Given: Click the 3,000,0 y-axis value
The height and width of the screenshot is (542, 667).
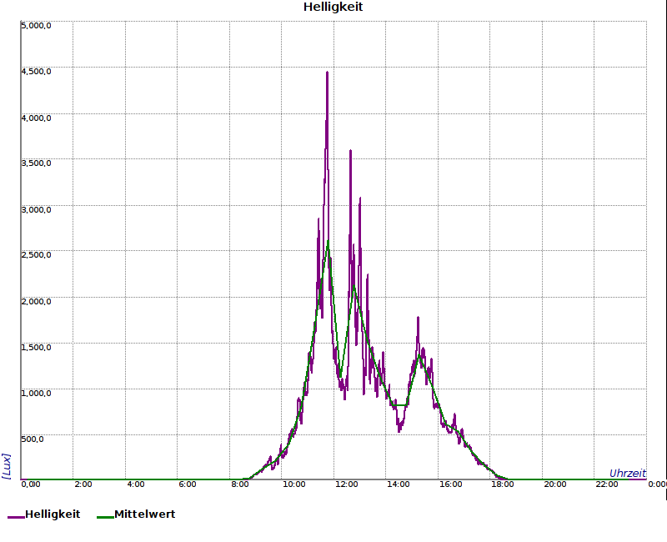Looking at the screenshot, I should [x=36, y=210].
